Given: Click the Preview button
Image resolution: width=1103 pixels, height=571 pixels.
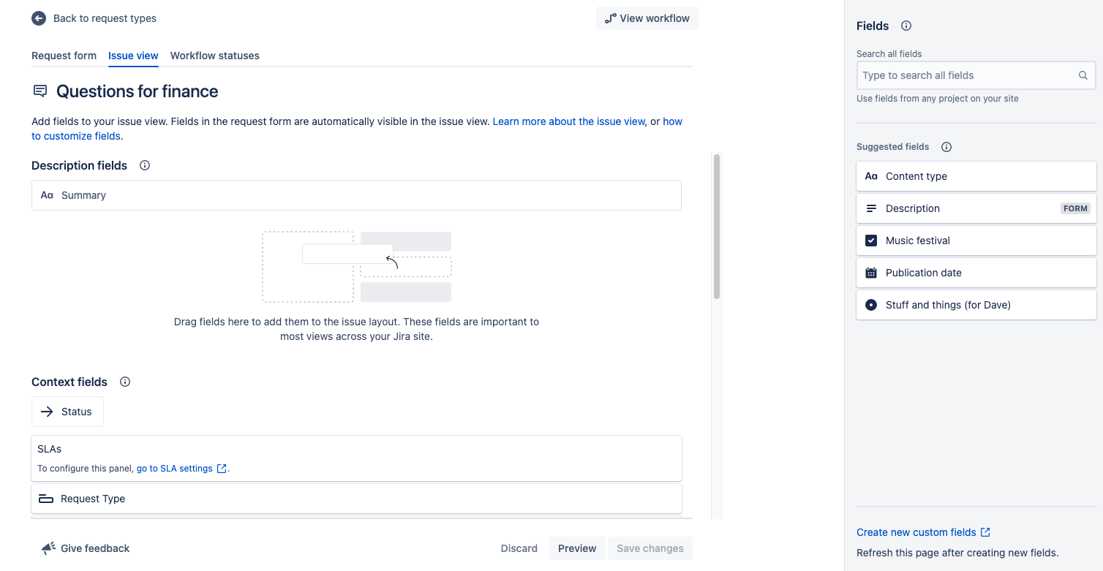Looking at the screenshot, I should [577, 548].
